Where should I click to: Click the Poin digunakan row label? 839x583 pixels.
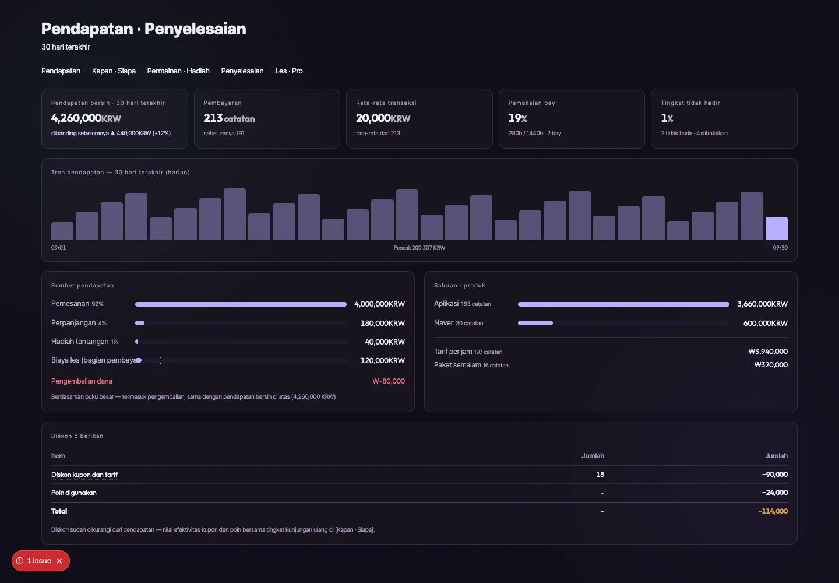(74, 493)
